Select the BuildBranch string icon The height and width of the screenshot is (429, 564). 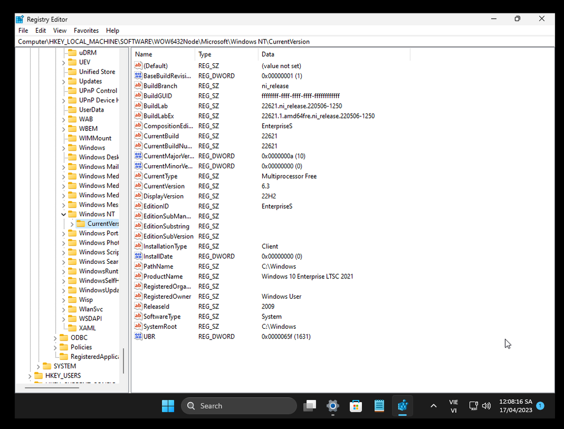[x=138, y=86]
